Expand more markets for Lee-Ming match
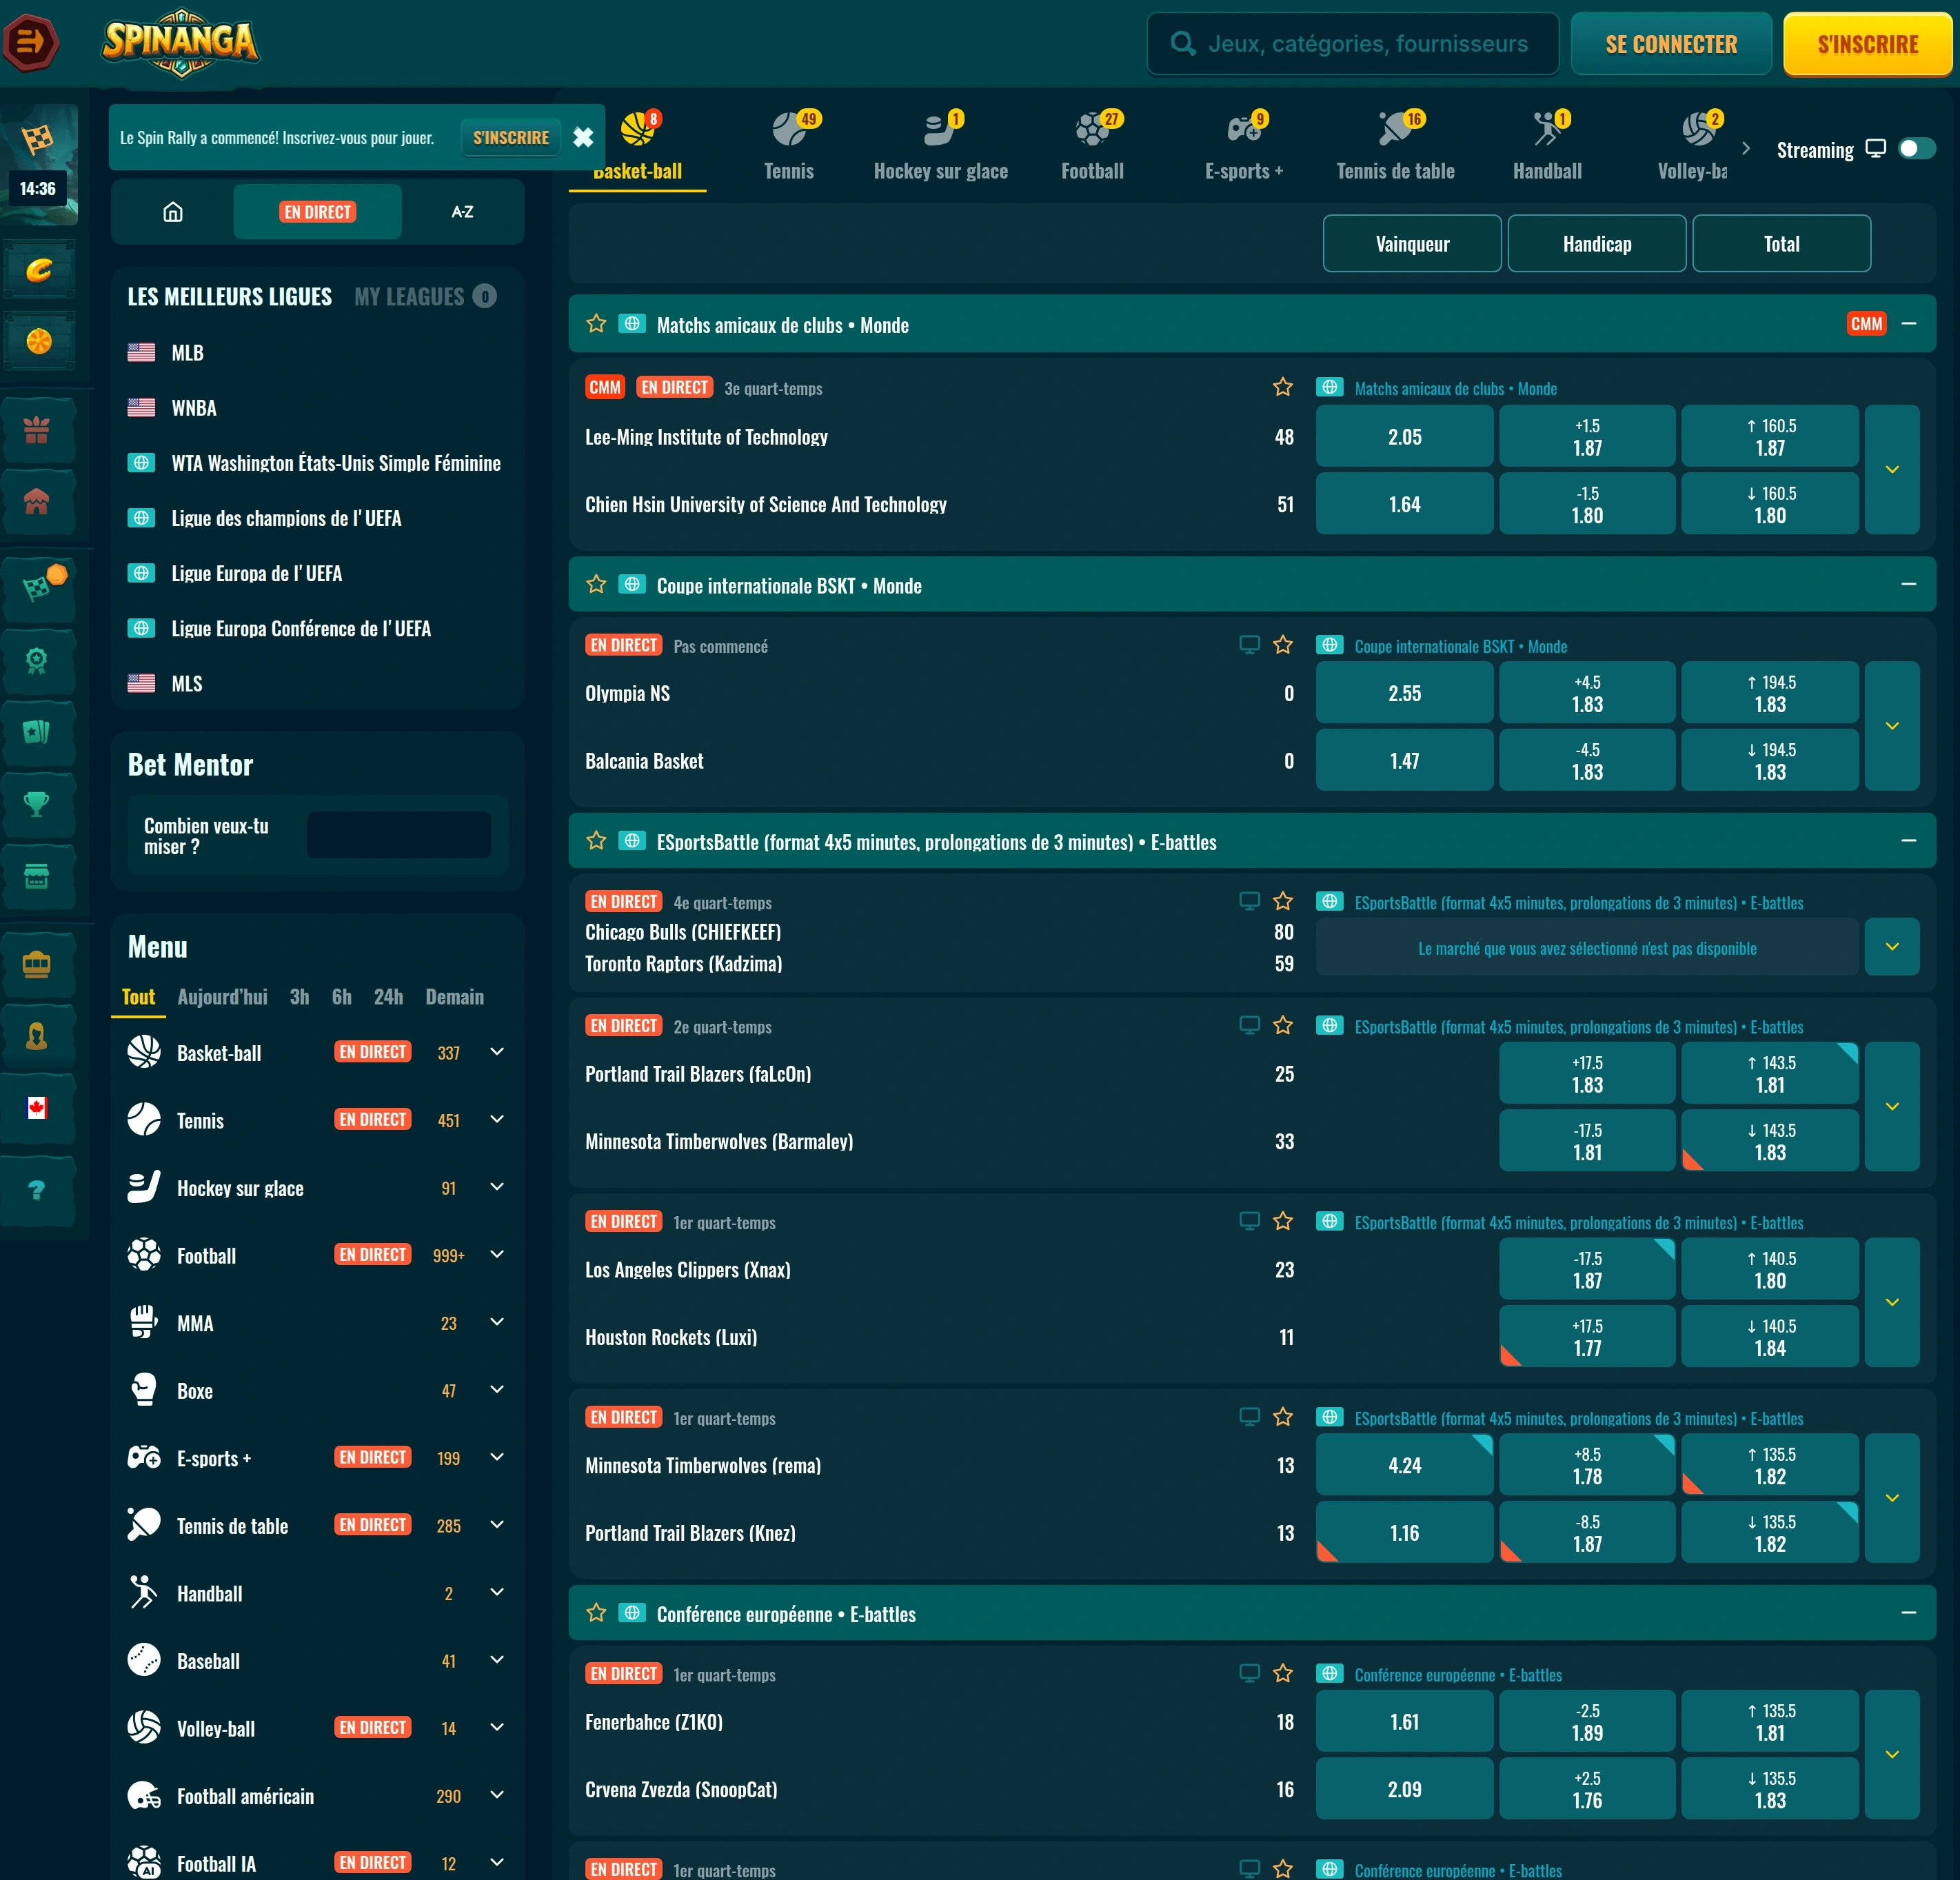1960x1880 pixels. (1892, 469)
